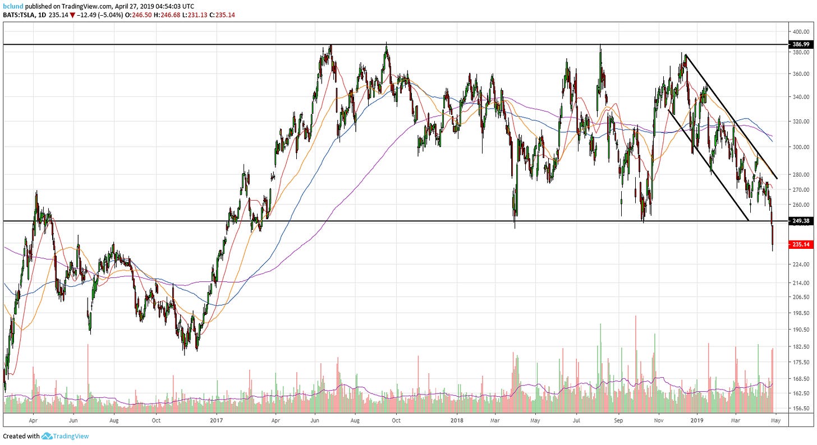The height and width of the screenshot is (445, 817).
Task: Open the bclund author name
Action: point(12,6)
